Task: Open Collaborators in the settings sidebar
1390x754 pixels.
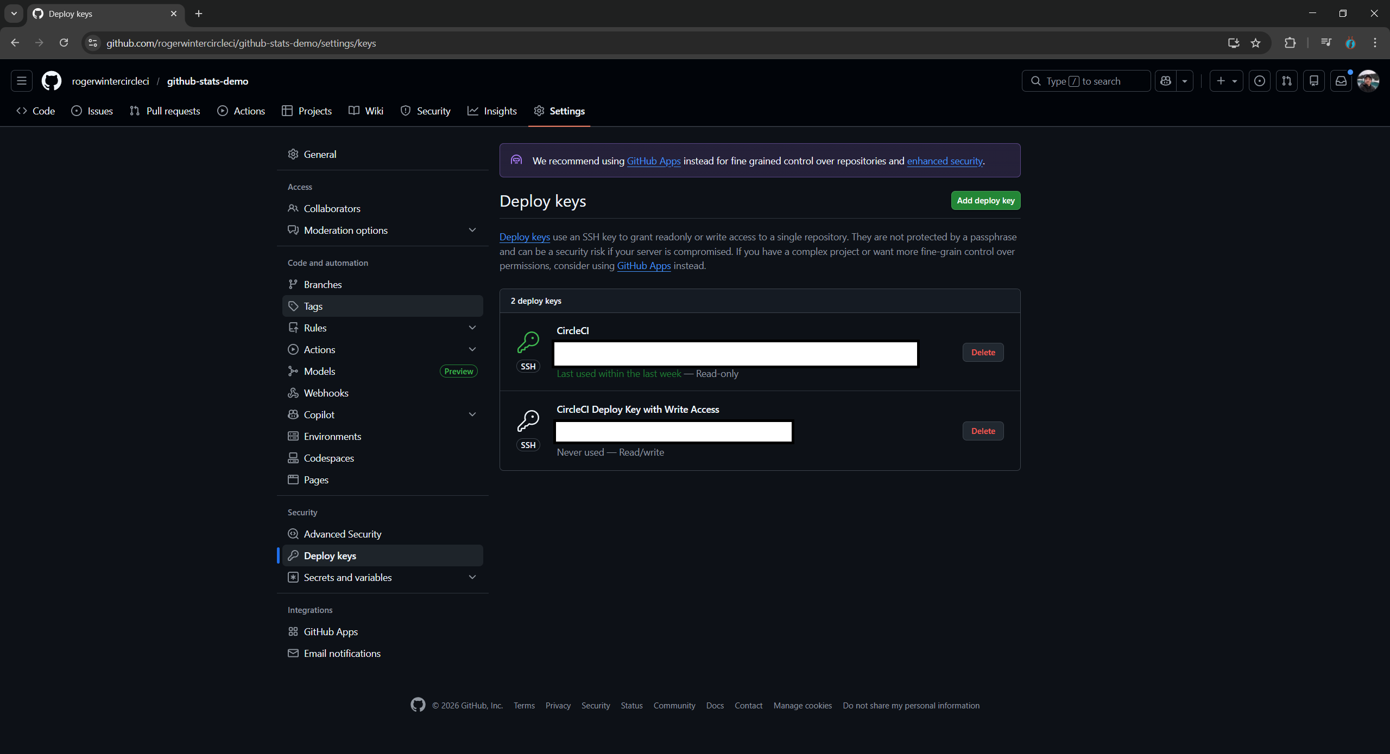Action: [x=383, y=208]
